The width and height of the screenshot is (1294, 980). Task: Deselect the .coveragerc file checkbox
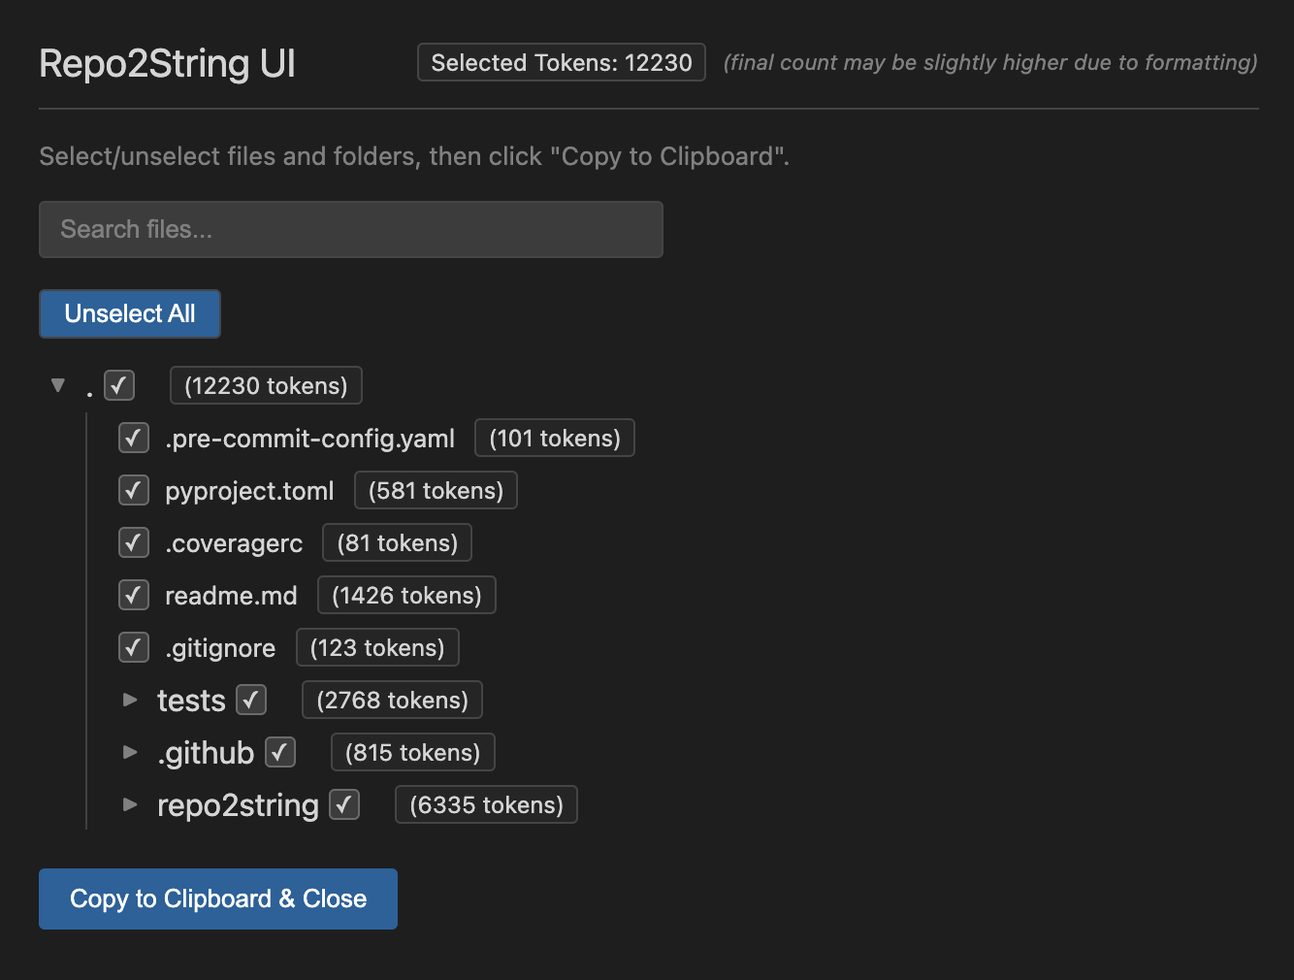tap(134, 542)
